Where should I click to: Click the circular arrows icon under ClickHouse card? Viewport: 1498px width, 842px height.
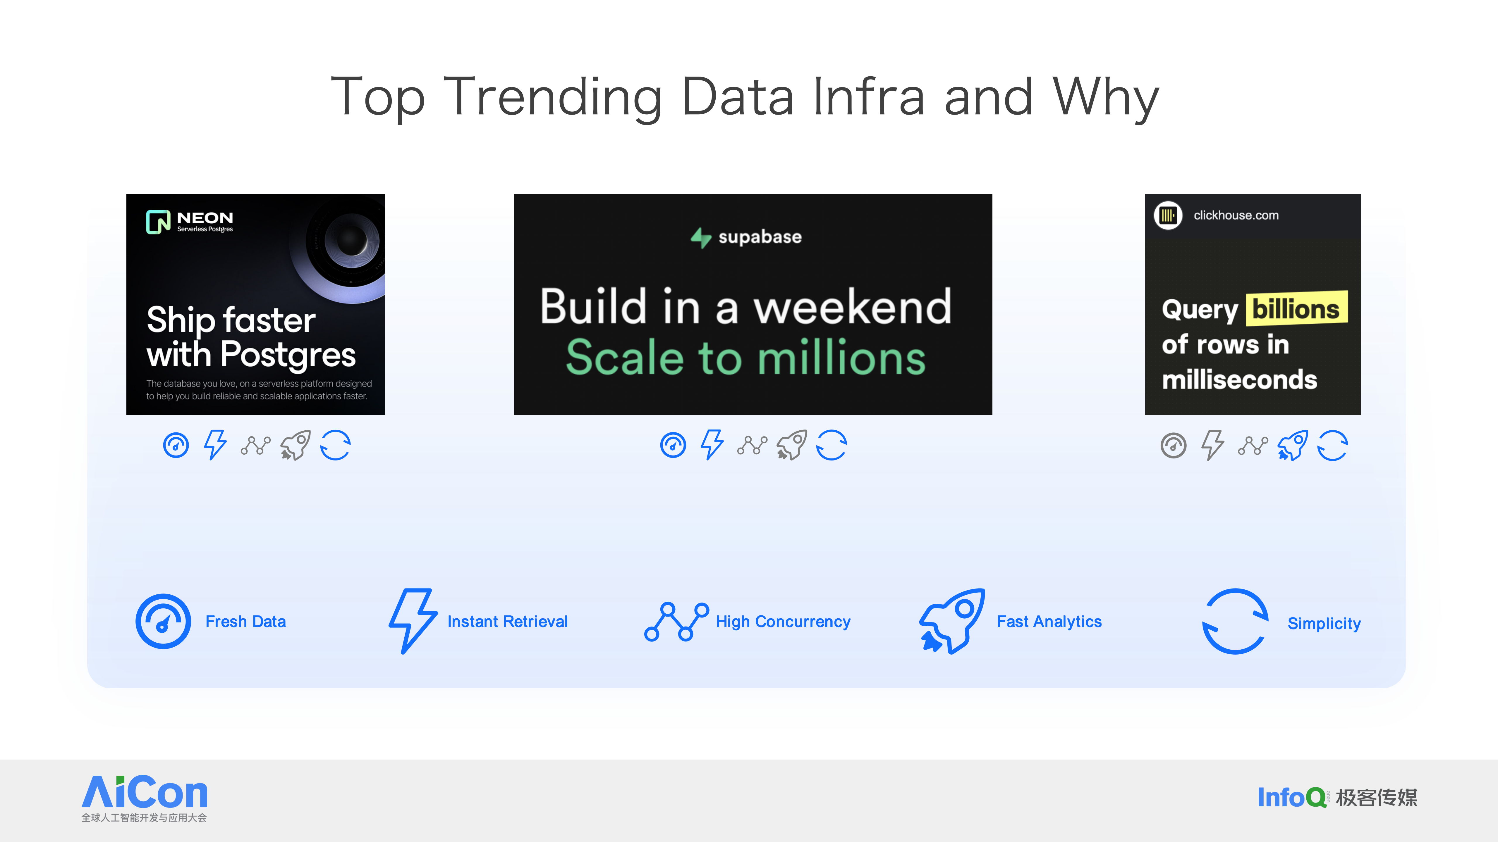[1332, 446]
